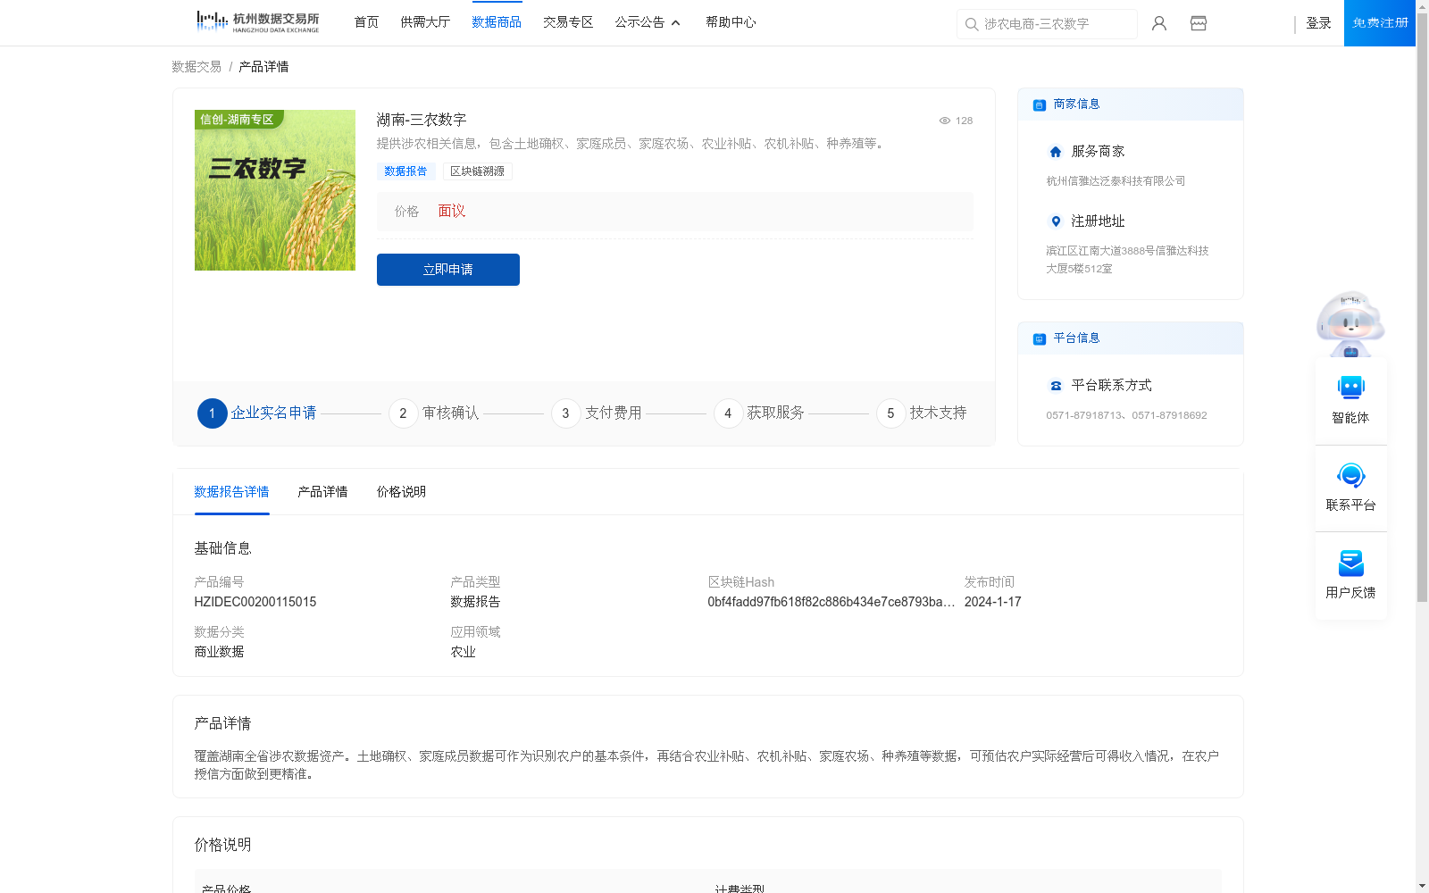Open the user profile icon

point(1159,23)
